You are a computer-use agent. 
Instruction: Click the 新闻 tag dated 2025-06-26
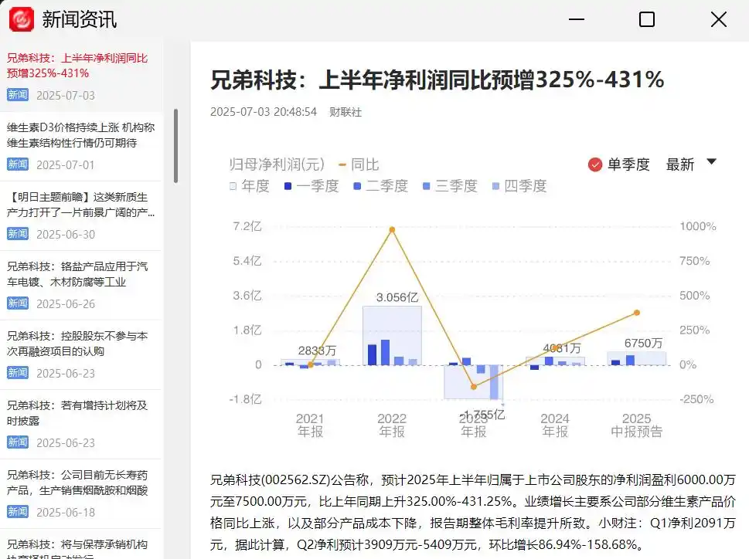tap(18, 303)
